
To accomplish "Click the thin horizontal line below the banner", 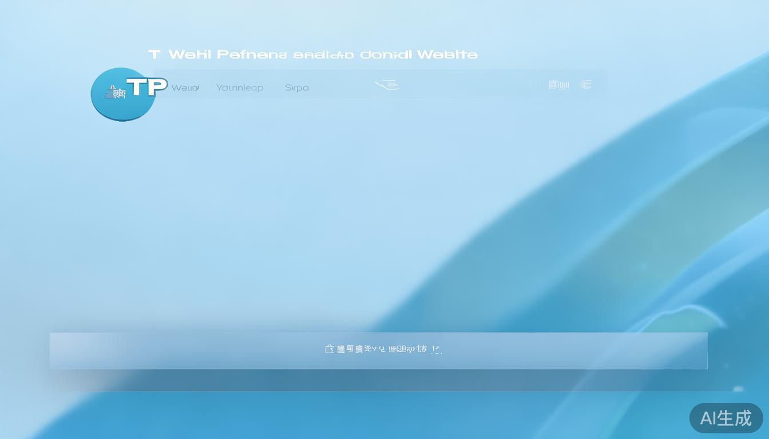I will tap(401, 392).
